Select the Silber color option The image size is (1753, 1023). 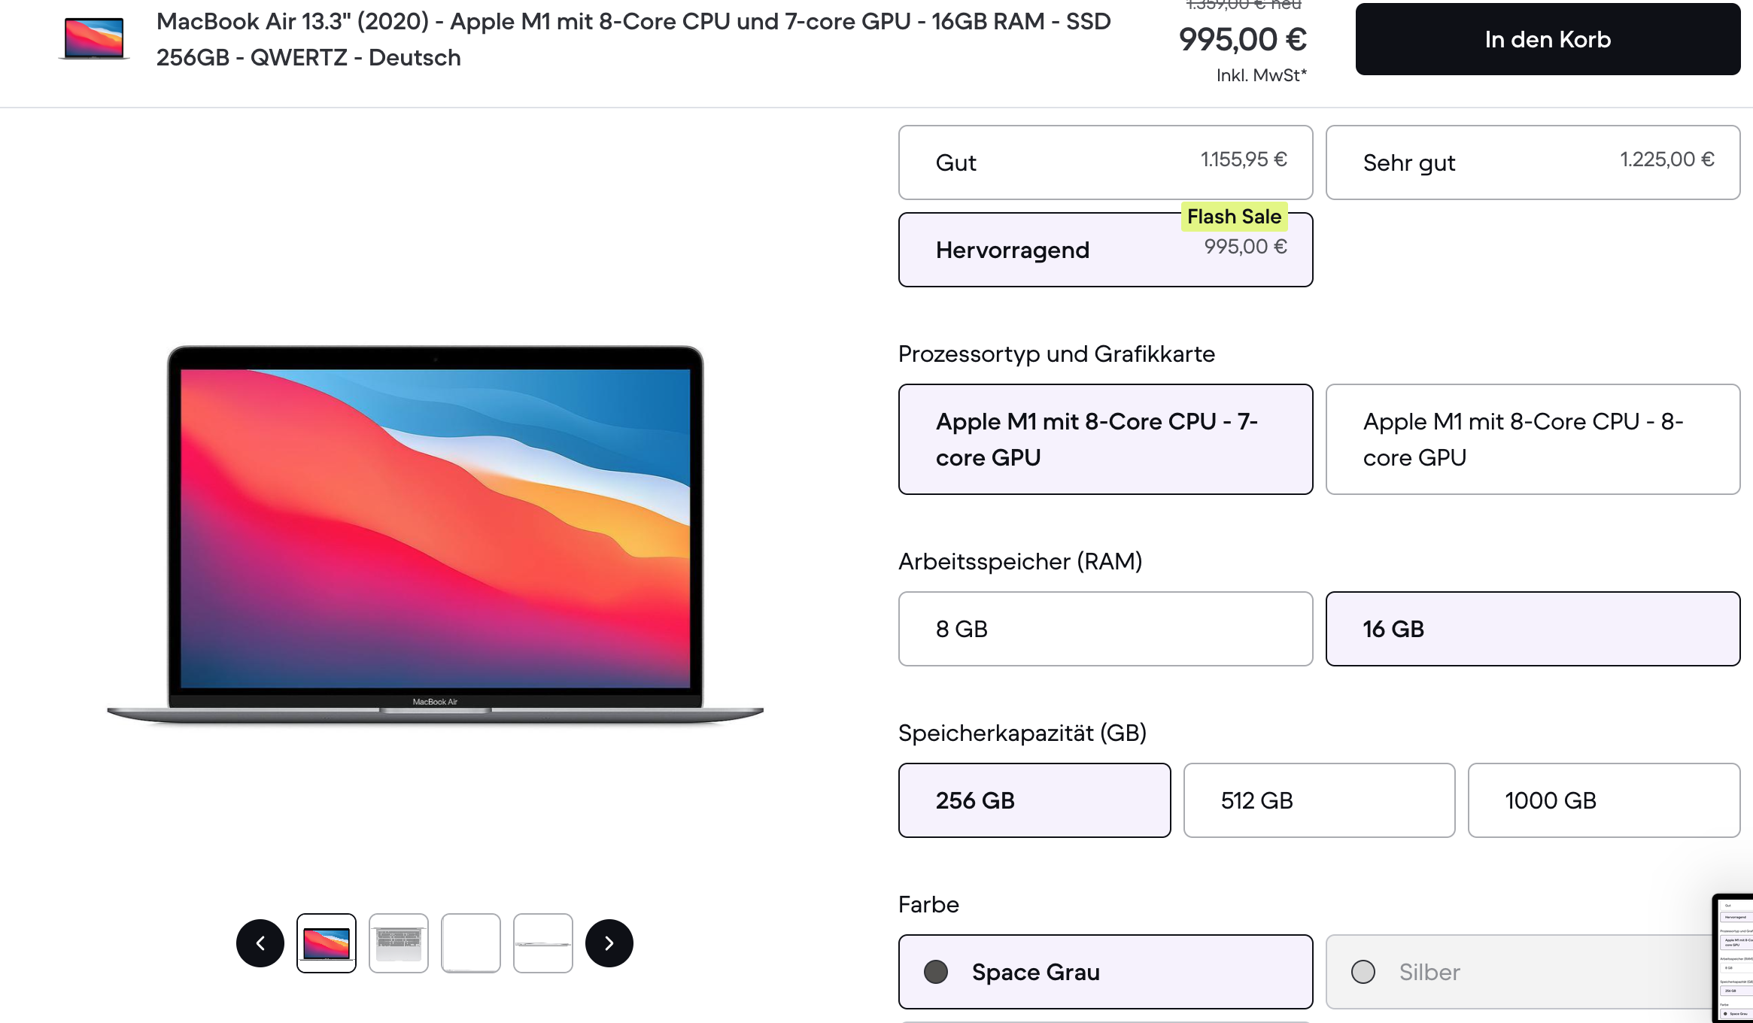click(x=1533, y=972)
